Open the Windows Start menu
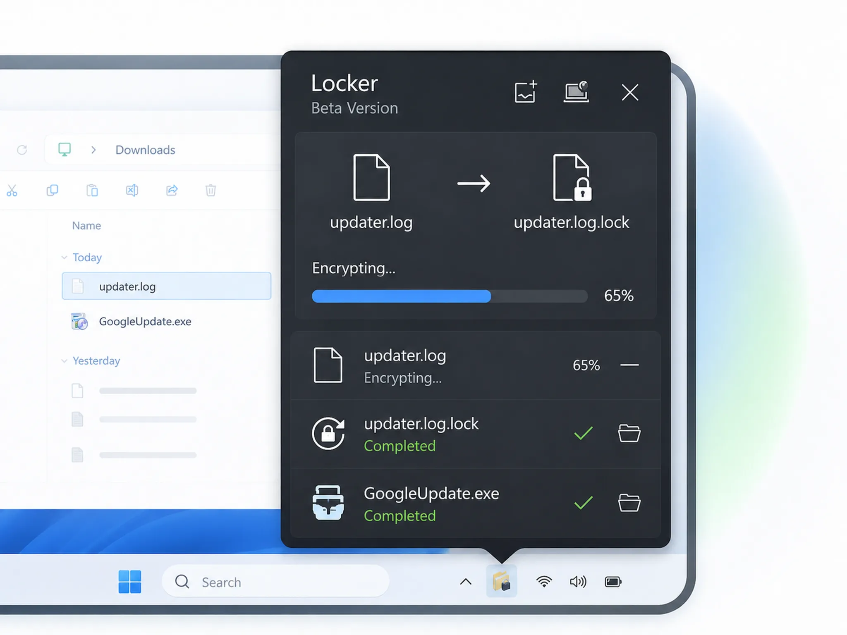 (x=130, y=582)
